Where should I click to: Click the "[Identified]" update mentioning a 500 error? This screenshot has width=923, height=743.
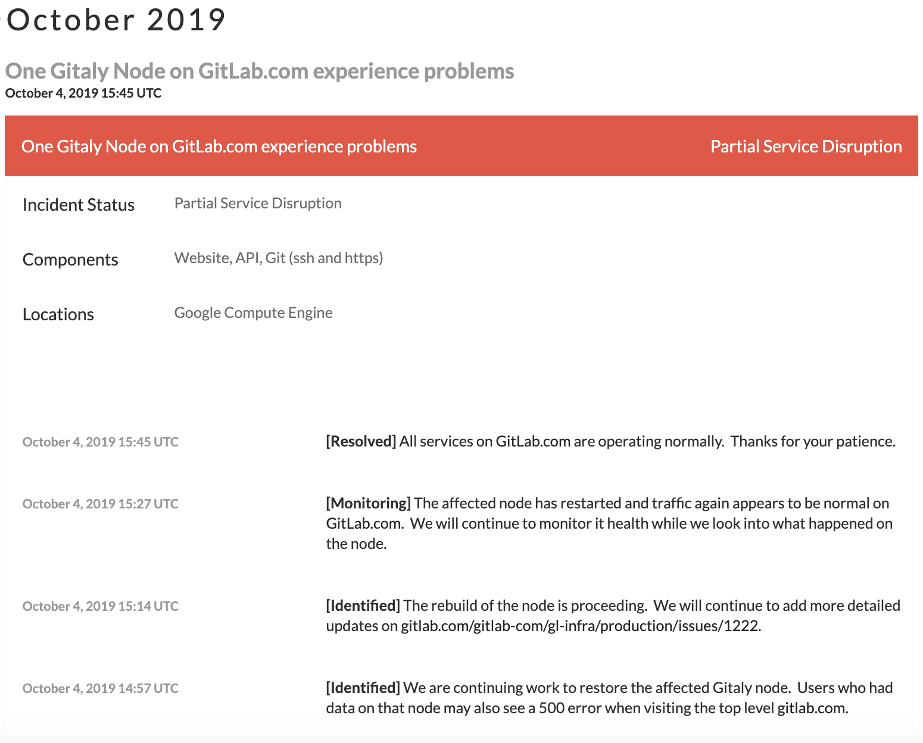coord(607,698)
